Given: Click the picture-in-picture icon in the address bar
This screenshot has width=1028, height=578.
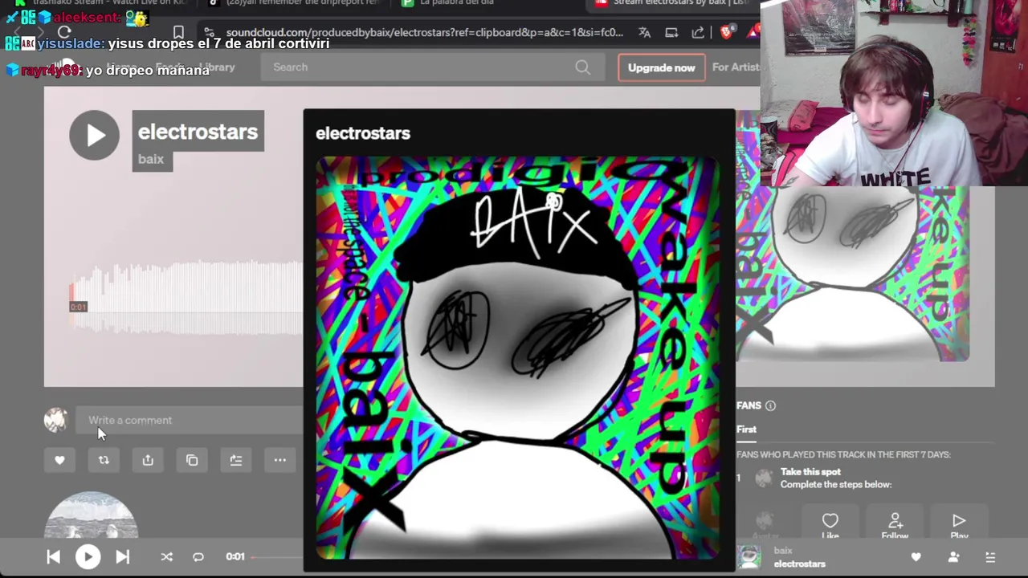Looking at the screenshot, I should pyautogui.click(x=671, y=32).
